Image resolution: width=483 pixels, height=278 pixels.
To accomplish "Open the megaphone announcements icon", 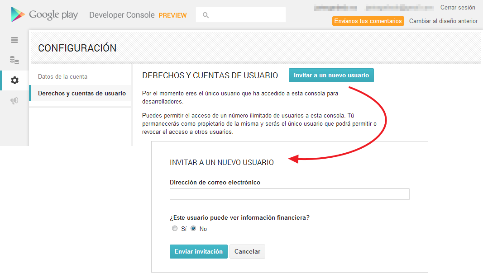I will pyautogui.click(x=14, y=100).
